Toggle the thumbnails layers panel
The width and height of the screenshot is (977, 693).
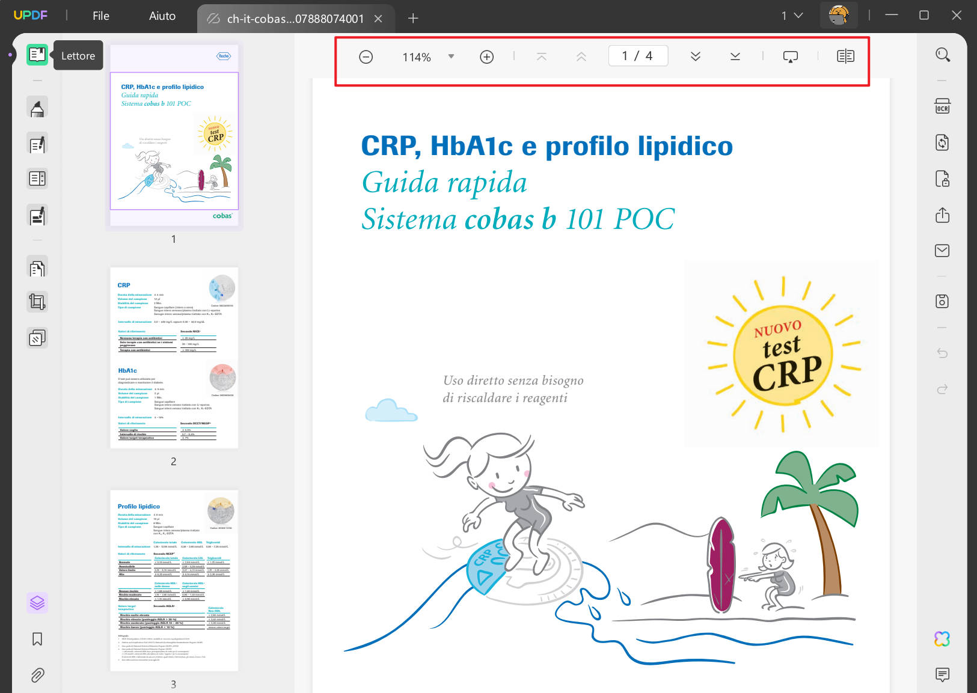[37, 602]
